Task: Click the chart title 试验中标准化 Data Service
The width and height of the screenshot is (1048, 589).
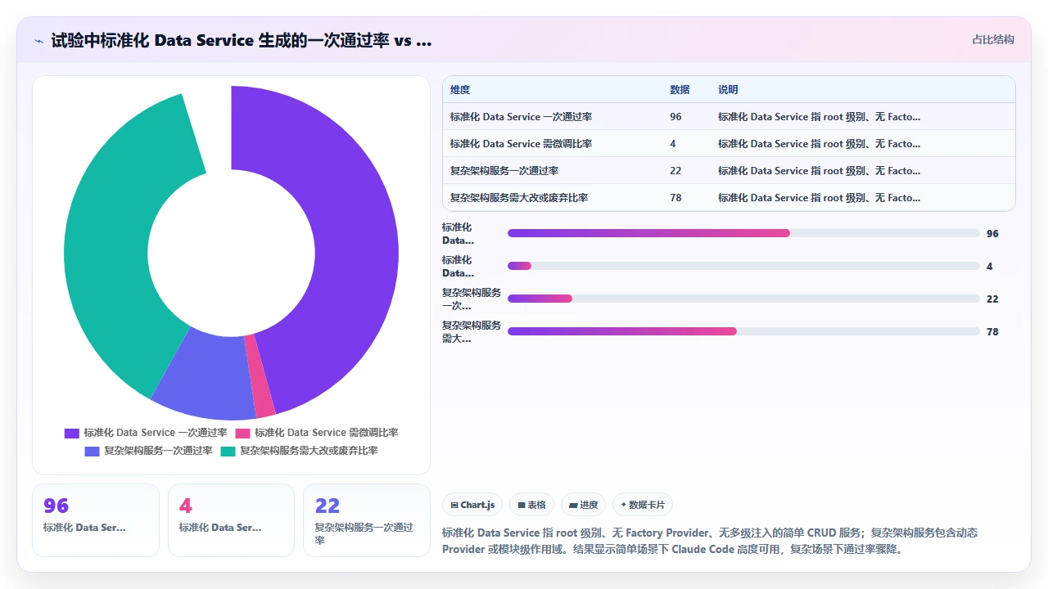Action: [242, 40]
